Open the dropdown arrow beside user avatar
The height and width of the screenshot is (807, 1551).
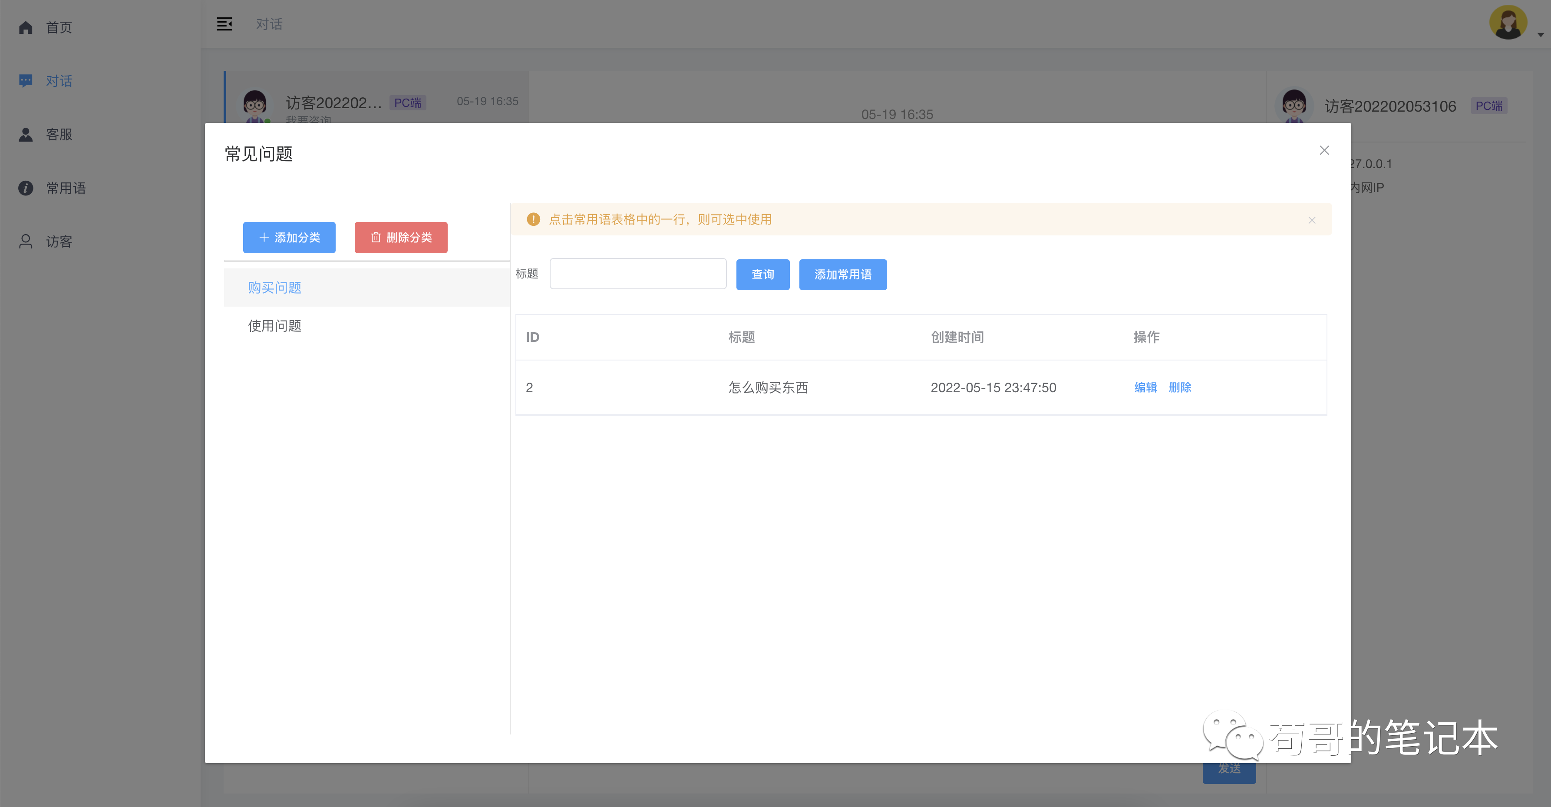1541,35
